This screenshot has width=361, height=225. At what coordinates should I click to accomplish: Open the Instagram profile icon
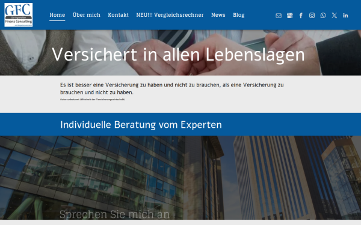(x=312, y=16)
